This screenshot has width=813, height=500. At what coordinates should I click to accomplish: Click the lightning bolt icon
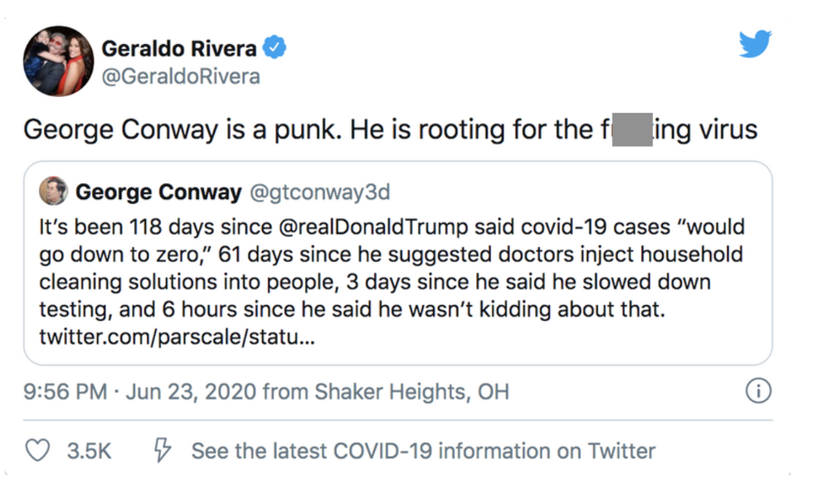click(x=163, y=451)
